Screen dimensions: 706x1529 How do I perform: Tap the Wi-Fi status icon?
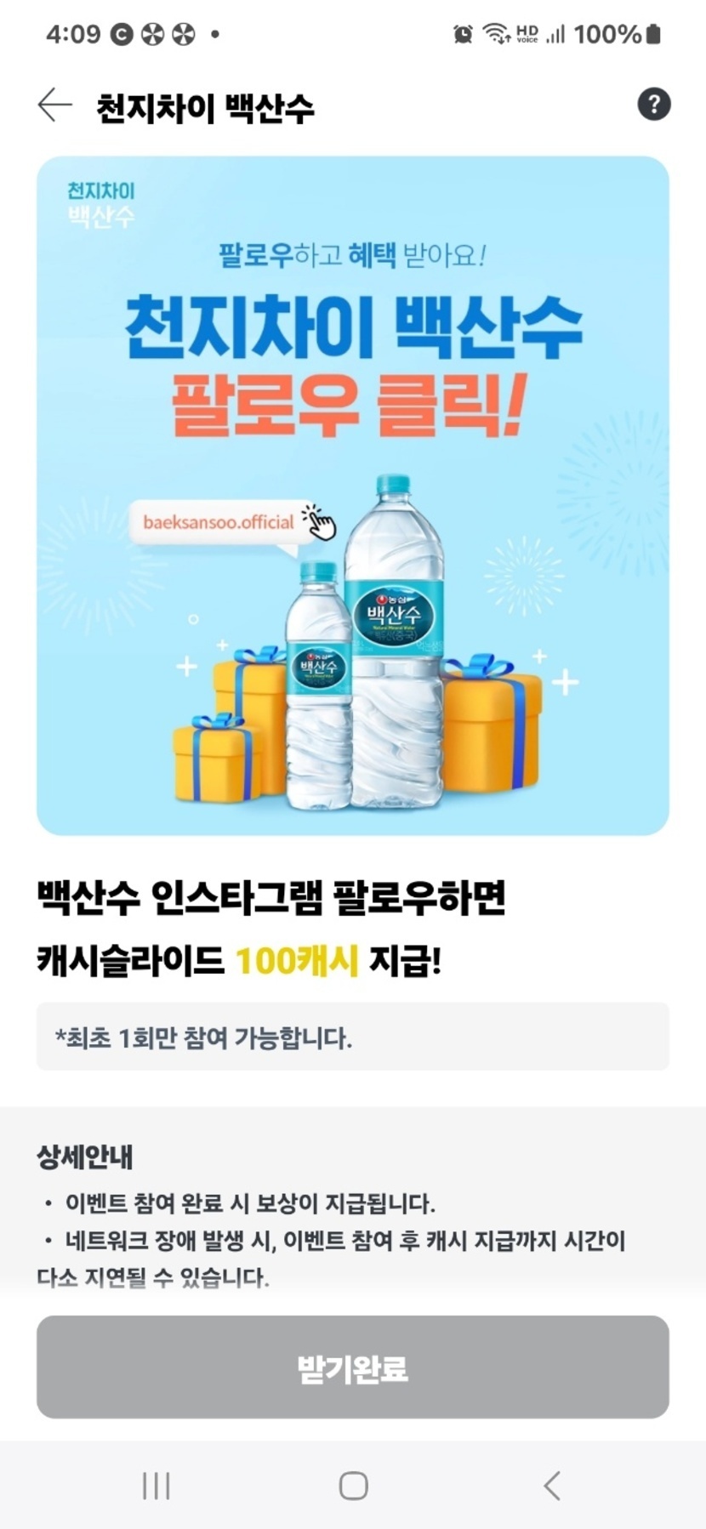[496, 34]
